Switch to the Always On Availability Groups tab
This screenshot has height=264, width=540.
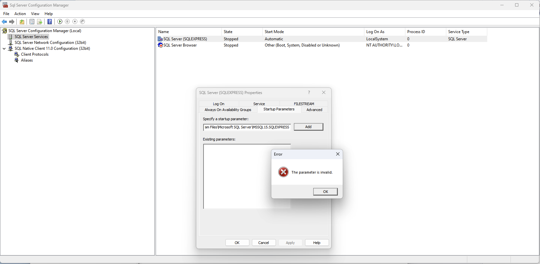point(228,110)
